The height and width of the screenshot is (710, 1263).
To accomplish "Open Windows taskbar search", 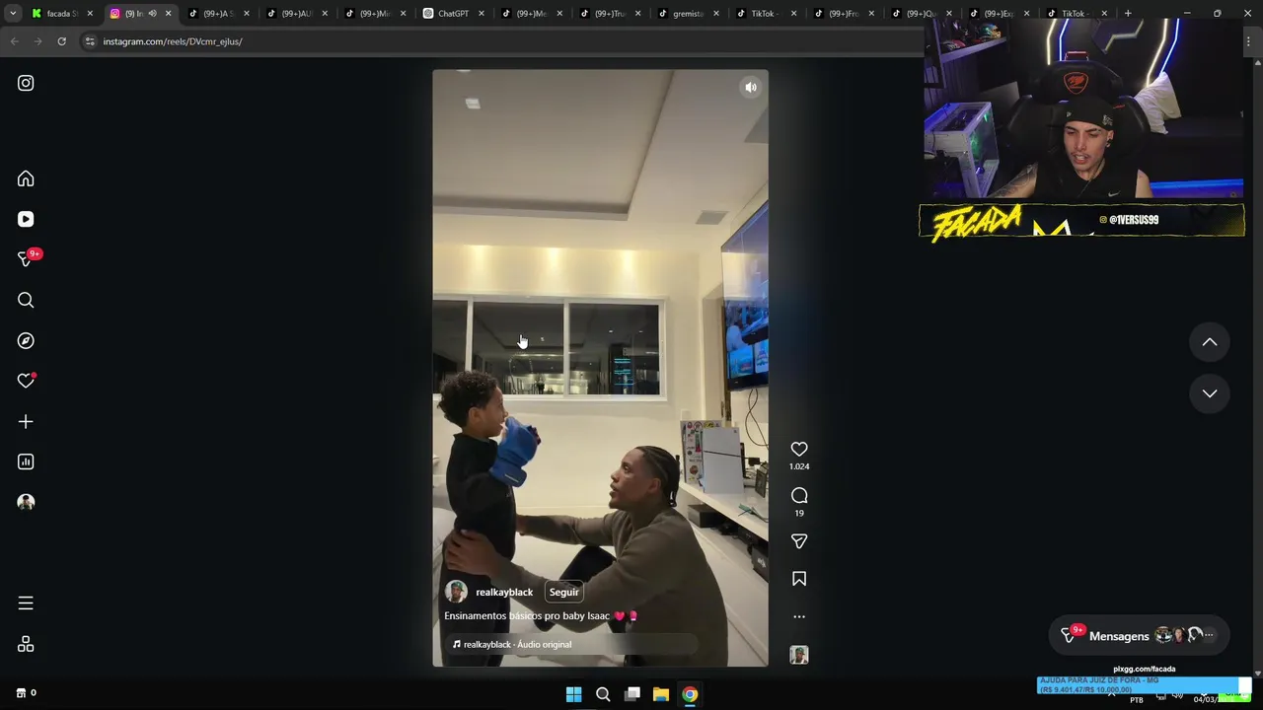I will (603, 694).
